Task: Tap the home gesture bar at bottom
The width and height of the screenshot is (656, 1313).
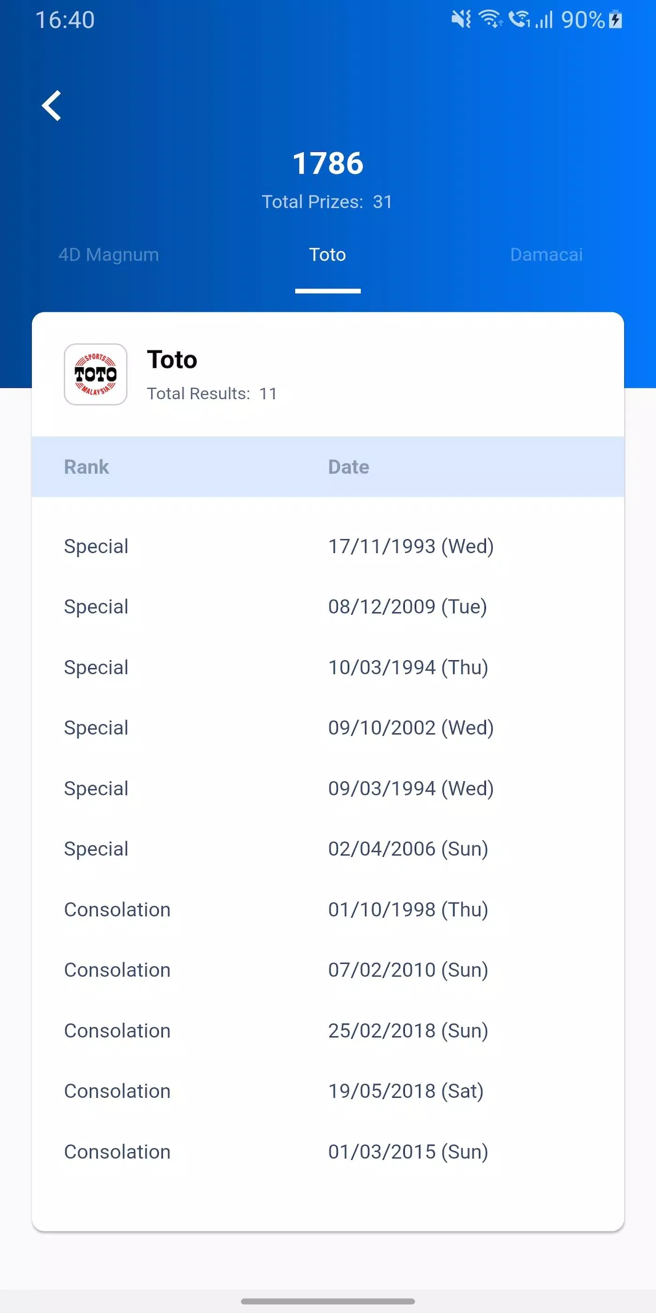Action: pos(328,1301)
